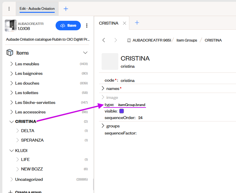Screen dimensions: 236x193
Task: Select the NEW BOZZ tree item
Action: [x=32, y=169]
